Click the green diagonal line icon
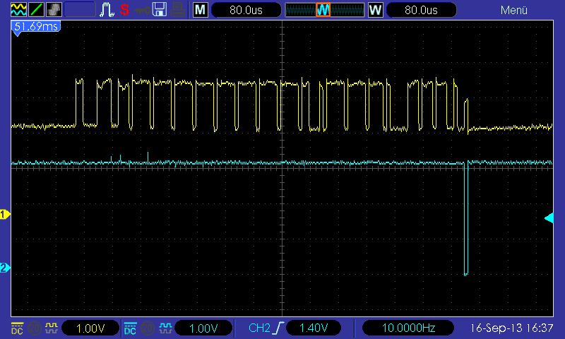The height and width of the screenshot is (339, 565). pyautogui.click(x=37, y=10)
